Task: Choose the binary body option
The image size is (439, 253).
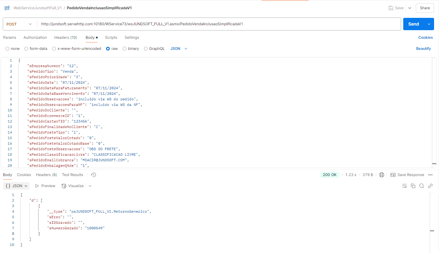Action: [x=125, y=49]
